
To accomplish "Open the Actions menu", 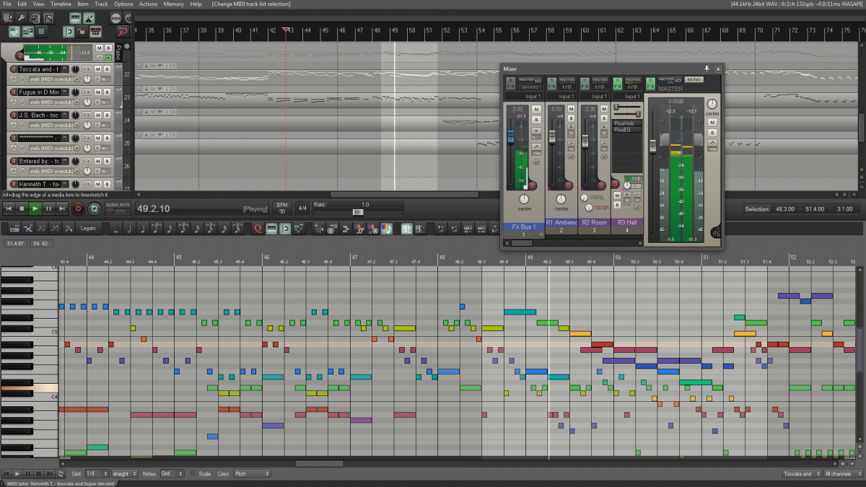I will click(148, 4).
